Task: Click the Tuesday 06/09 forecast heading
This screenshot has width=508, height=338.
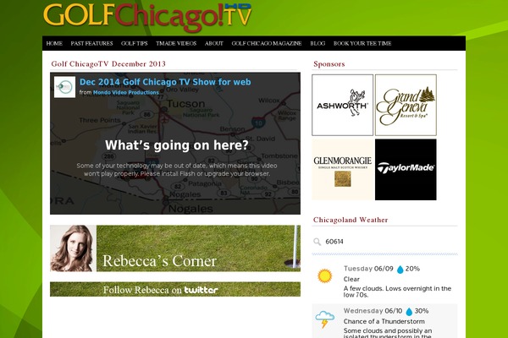Action: click(368, 269)
